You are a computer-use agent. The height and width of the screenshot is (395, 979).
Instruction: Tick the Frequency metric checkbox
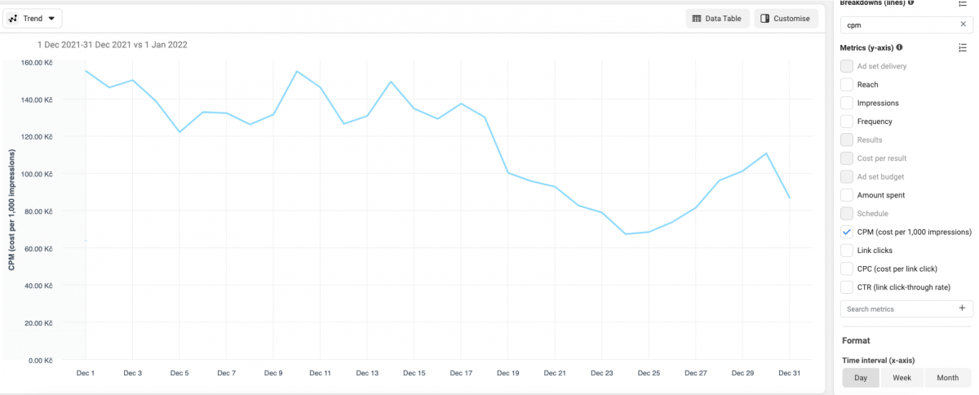[847, 122]
